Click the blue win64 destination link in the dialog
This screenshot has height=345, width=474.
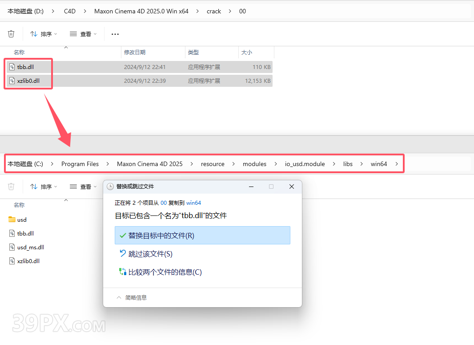coord(193,203)
